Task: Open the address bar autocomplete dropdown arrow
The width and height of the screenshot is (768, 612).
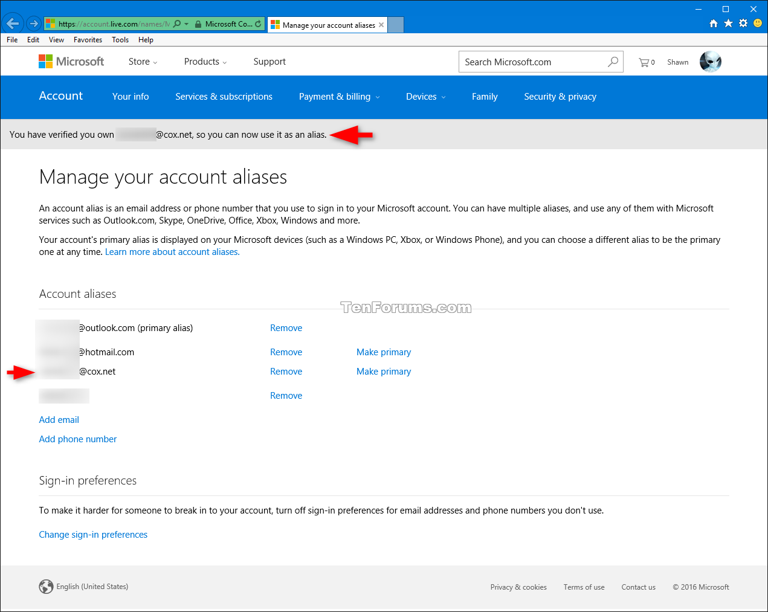Action: 186,24
